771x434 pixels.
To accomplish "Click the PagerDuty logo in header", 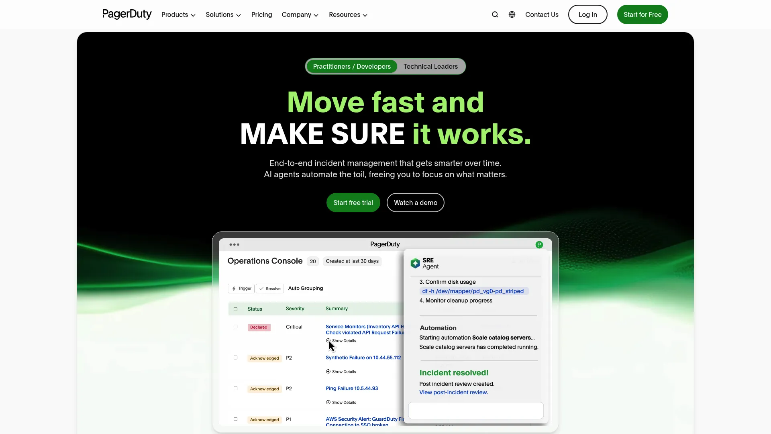I will tap(127, 14).
